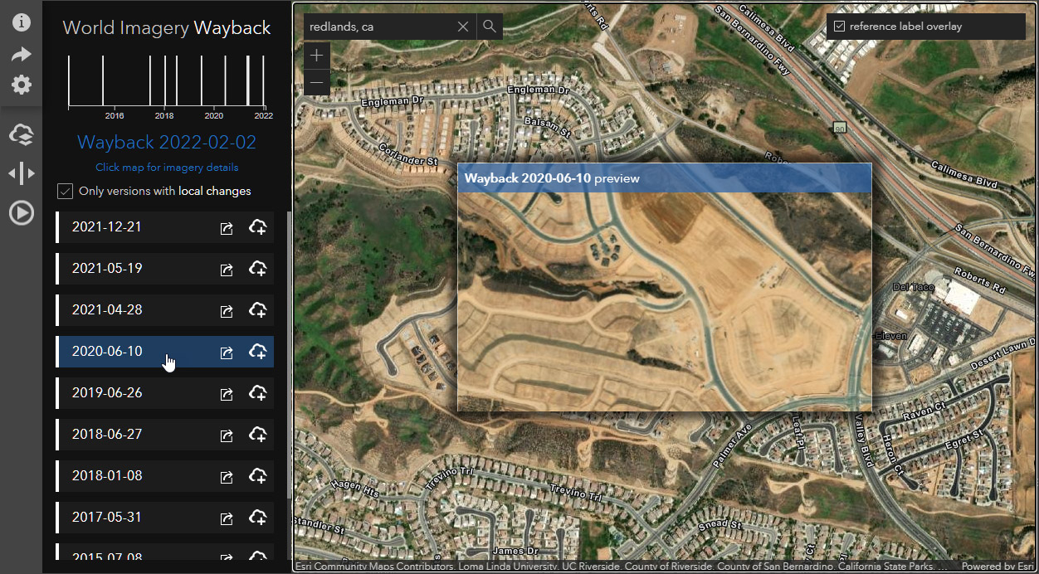Select the 2020-06-10 imagery version
The width and height of the screenshot is (1039, 574).
tap(164, 352)
